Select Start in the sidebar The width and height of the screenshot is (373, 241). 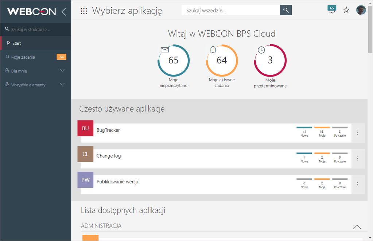[36, 43]
